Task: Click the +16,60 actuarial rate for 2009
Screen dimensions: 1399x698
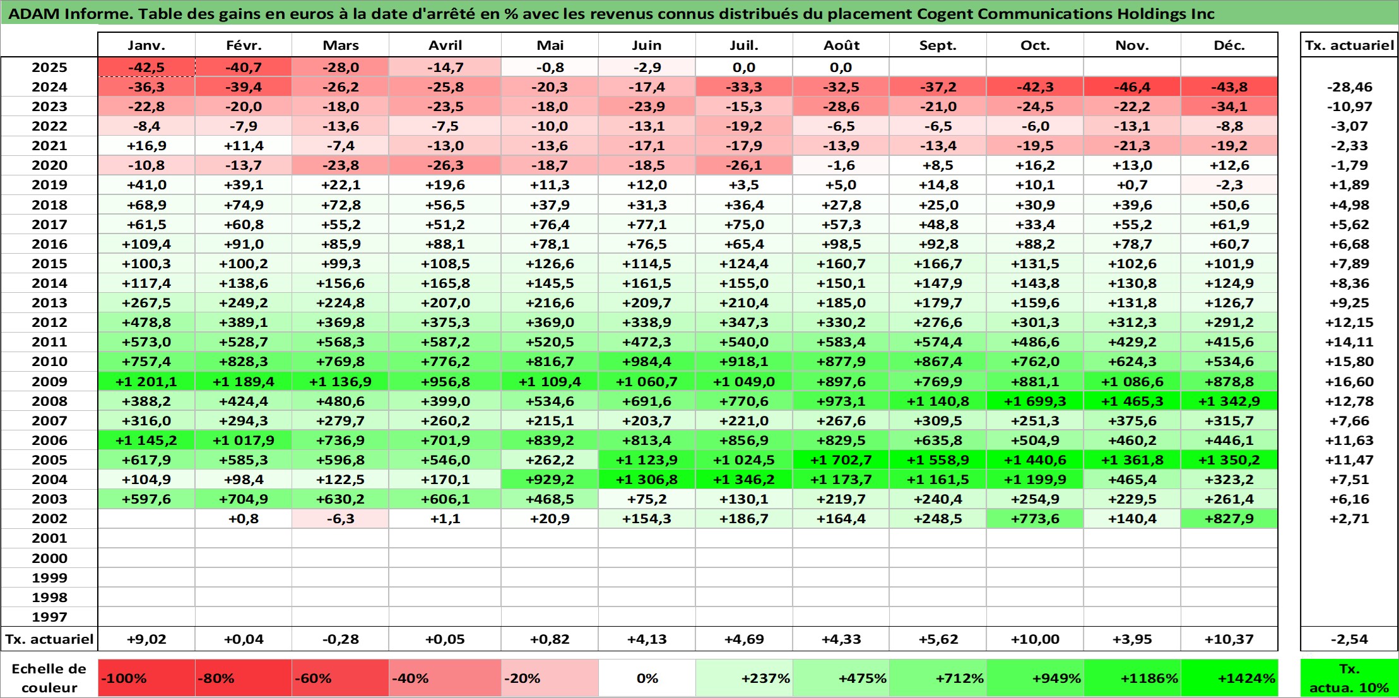Action: click(x=1349, y=382)
